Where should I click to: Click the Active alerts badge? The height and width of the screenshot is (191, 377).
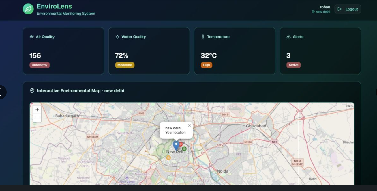click(293, 65)
